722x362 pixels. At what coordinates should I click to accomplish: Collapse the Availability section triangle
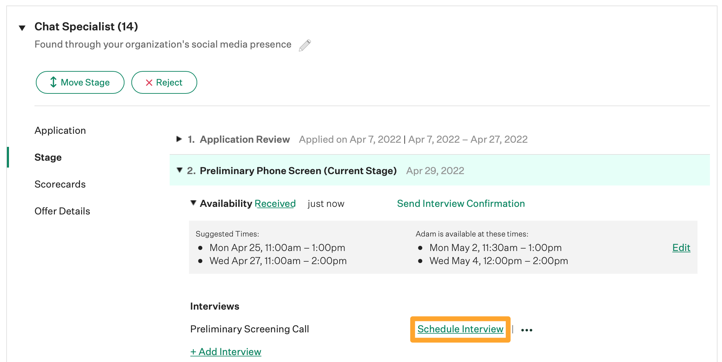pyautogui.click(x=193, y=203)
